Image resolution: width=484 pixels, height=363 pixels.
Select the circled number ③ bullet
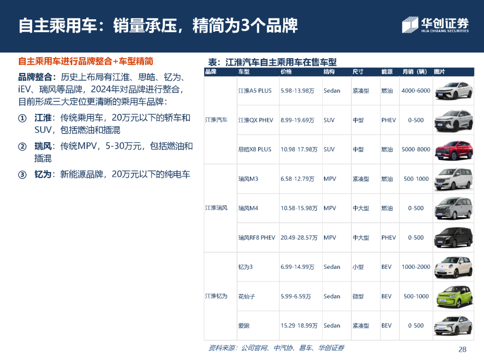[22, 175]
